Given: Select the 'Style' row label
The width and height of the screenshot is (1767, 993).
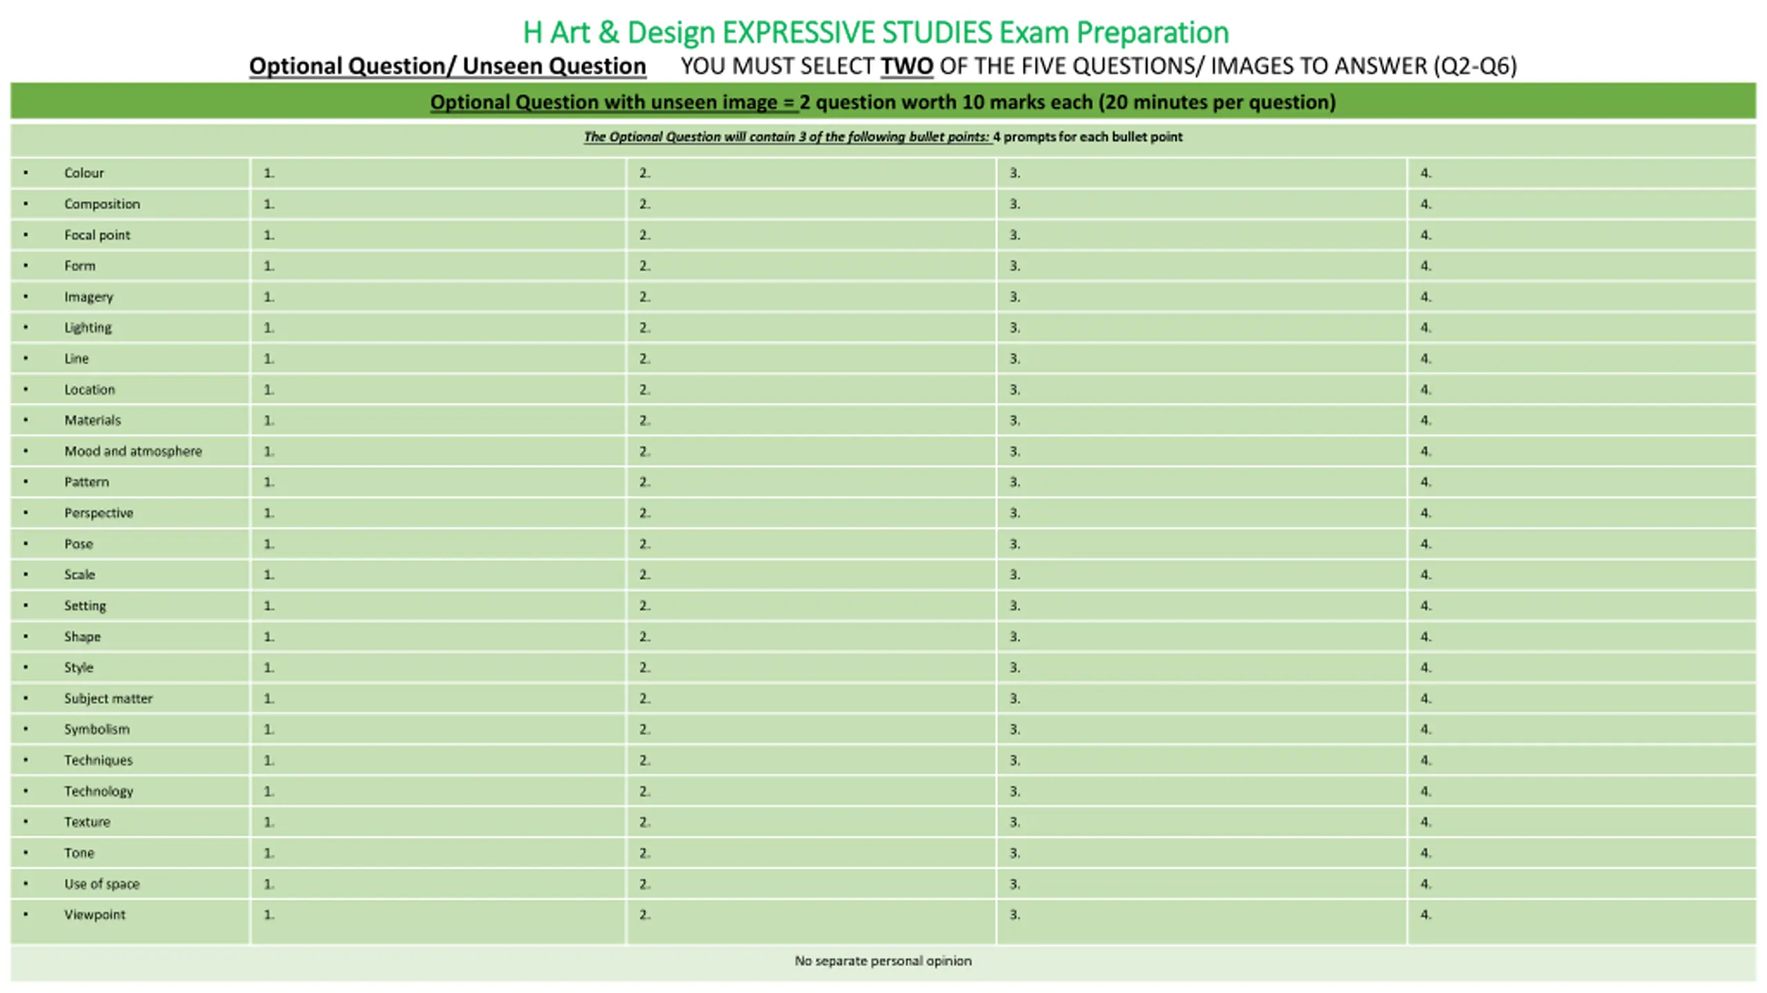Looking at the screenshot, I should [78, 668].
